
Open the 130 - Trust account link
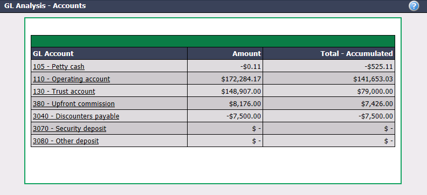(64, 92)
